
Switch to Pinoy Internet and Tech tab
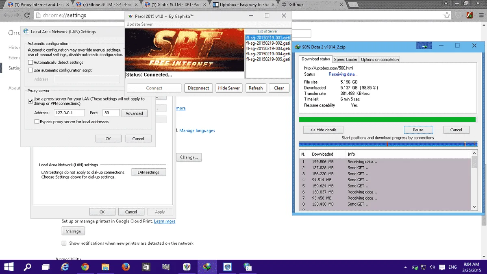[39, 4]
